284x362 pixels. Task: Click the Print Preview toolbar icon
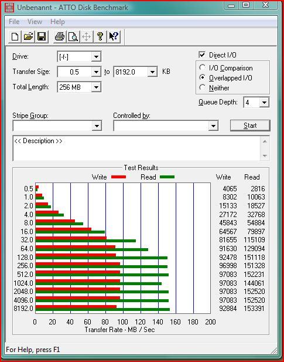73,36
